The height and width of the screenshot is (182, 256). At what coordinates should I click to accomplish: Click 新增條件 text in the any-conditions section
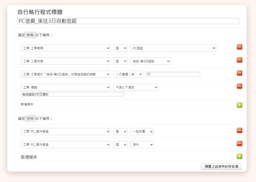pos(29,157)
